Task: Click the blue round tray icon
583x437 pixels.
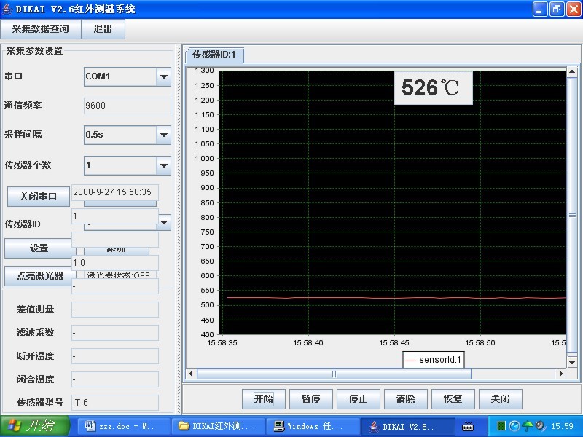Action: click(x=514, y=426)
